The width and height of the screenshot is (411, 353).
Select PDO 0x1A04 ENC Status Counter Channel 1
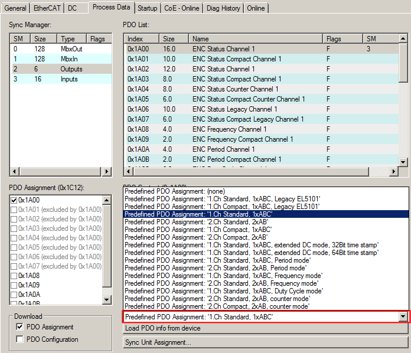(x=262, y=89)
